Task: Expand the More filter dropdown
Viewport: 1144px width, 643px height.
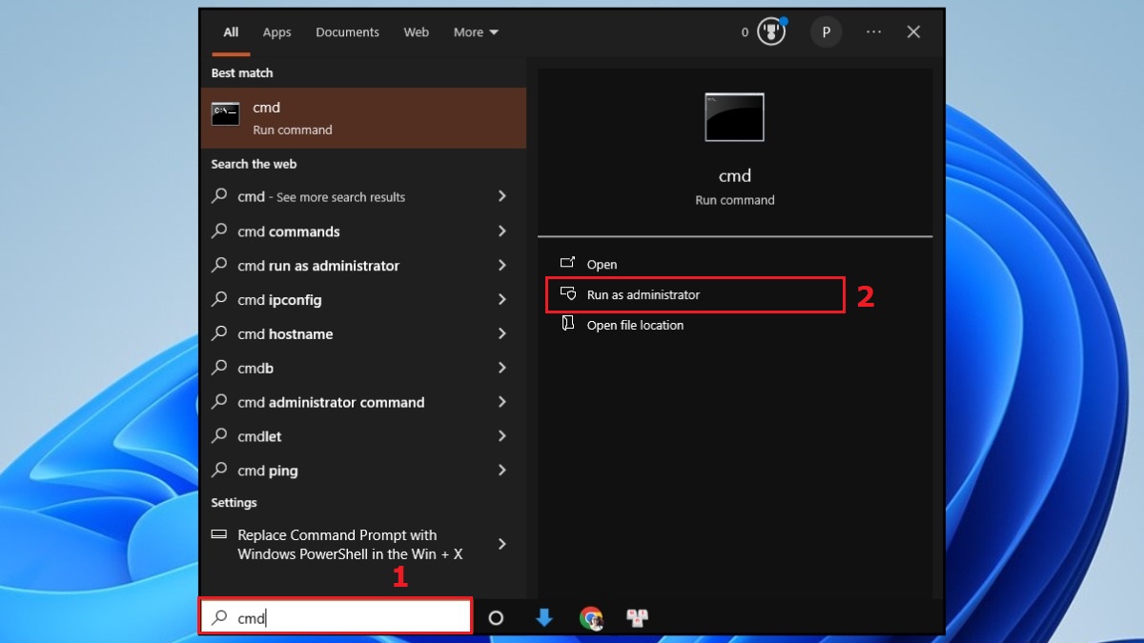Action: [475, 31]
